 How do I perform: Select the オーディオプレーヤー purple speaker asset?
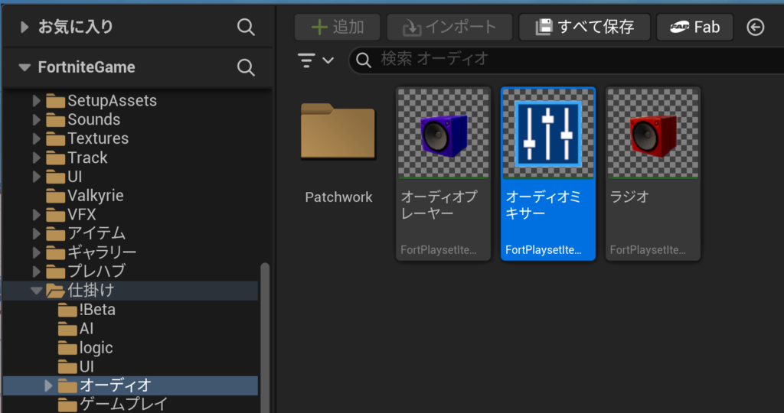coord(443,174)
